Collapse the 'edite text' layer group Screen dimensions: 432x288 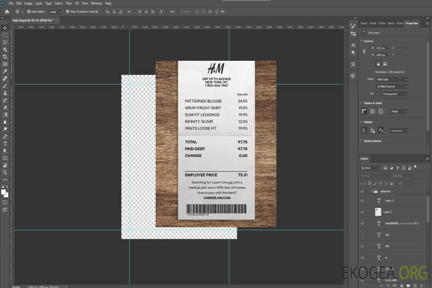372,191
